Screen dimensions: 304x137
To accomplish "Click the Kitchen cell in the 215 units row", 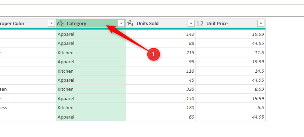I will [x=91, y=53].
